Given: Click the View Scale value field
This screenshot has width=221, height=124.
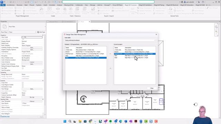Looking at the screenshot, I should 32,37.
